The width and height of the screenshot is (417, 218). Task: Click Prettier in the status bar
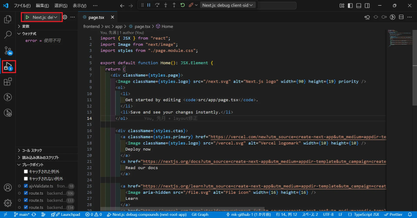(x=394, y=215)
